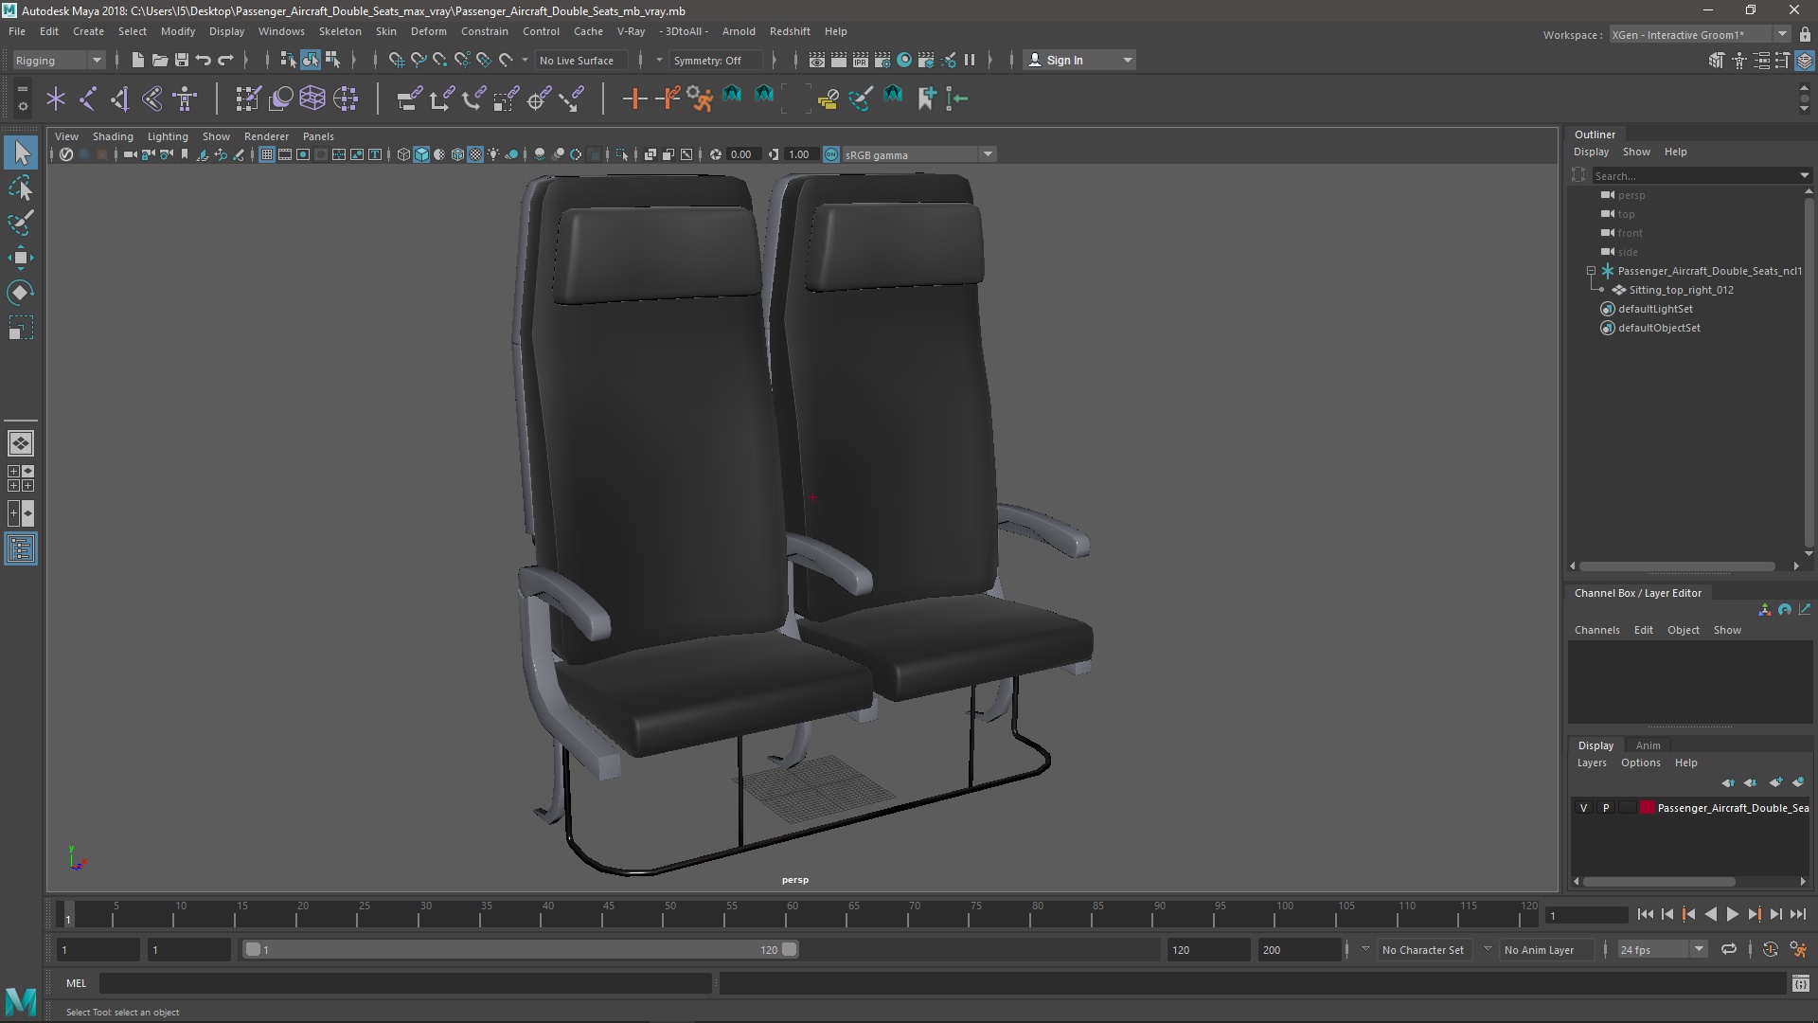This screenshot has height=1023, width=1818.
Task: Open the Symmetry: Off dropdown
Action: (715, 60)
